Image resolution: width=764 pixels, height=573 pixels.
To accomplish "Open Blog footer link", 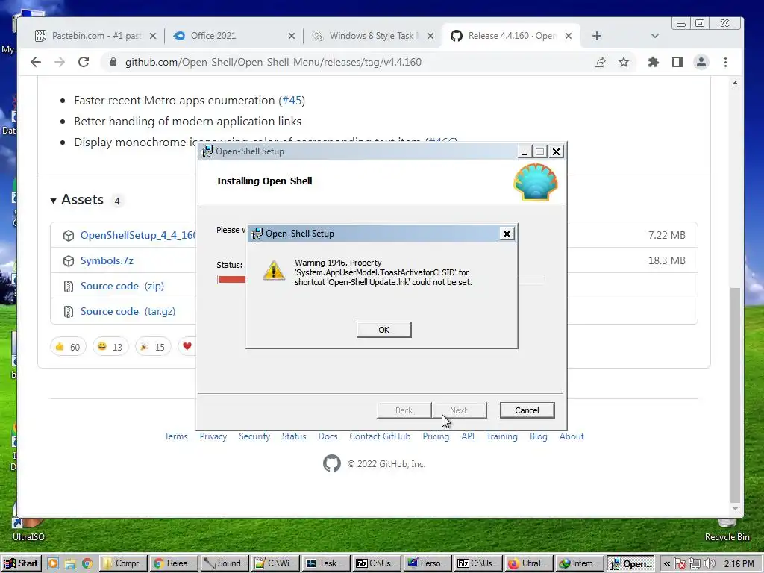I will click(539, 436).
